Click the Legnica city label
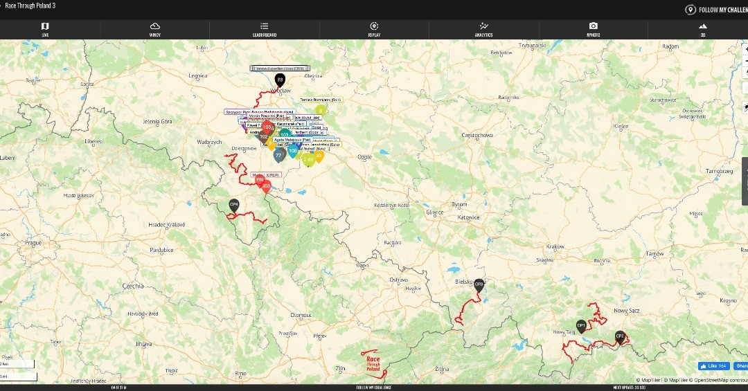 coord(197,76)
